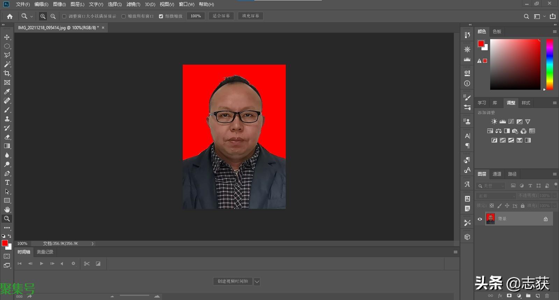The image size is (559, 300).
Task: Click the rainbow hue slider strip
Action: pos(550,64)
